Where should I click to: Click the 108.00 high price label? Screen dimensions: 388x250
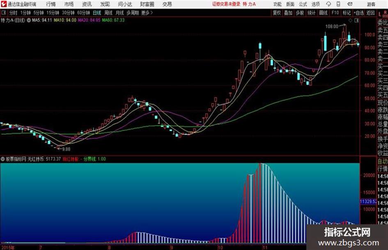click(x=332, y=27)
